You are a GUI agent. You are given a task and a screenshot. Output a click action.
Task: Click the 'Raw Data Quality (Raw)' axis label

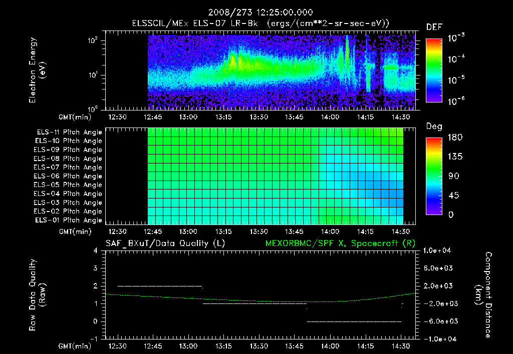37,295
